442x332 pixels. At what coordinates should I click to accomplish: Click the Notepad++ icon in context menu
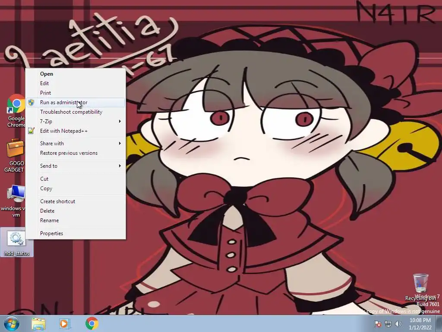(31, 131)
